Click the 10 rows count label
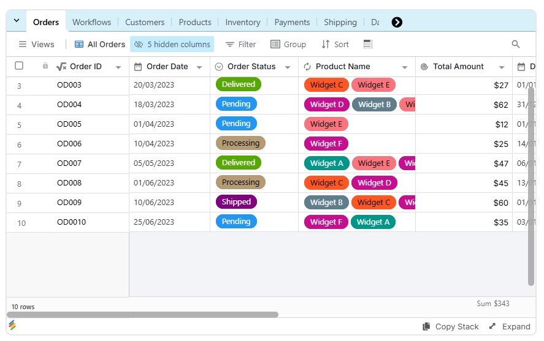Image resolution: width=544 pixels, height=341 pixels. click(x=23, y=307)
